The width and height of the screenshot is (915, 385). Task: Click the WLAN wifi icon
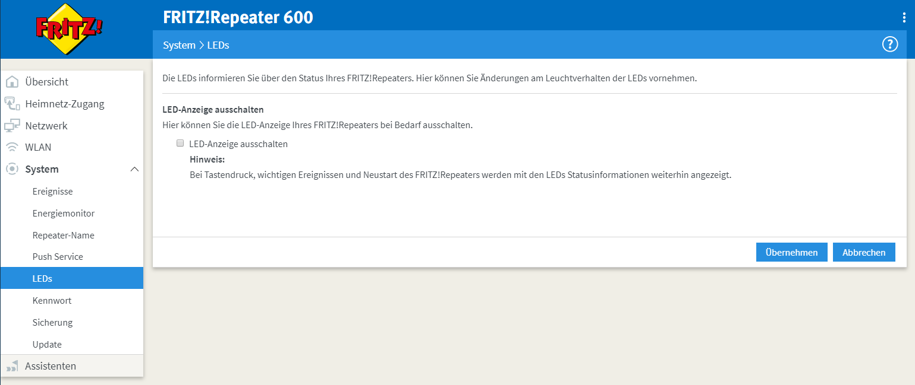(x=12, y=147)
